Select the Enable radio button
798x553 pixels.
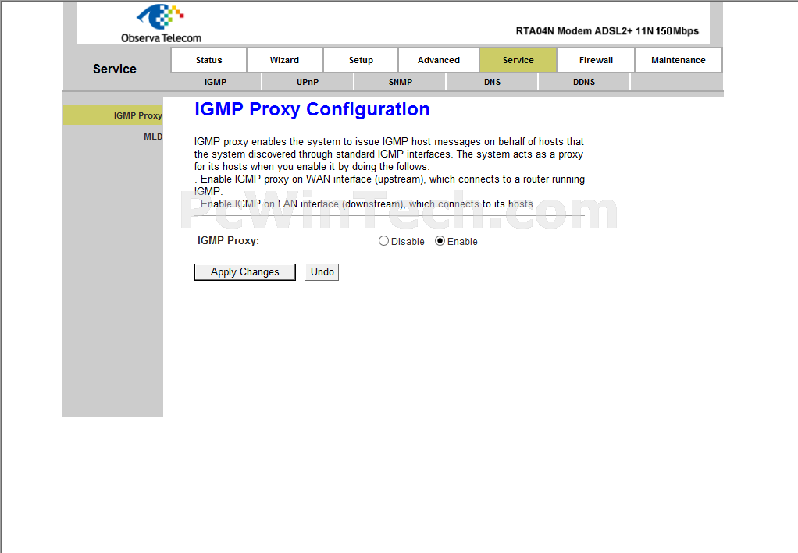[x=440, y=241]
